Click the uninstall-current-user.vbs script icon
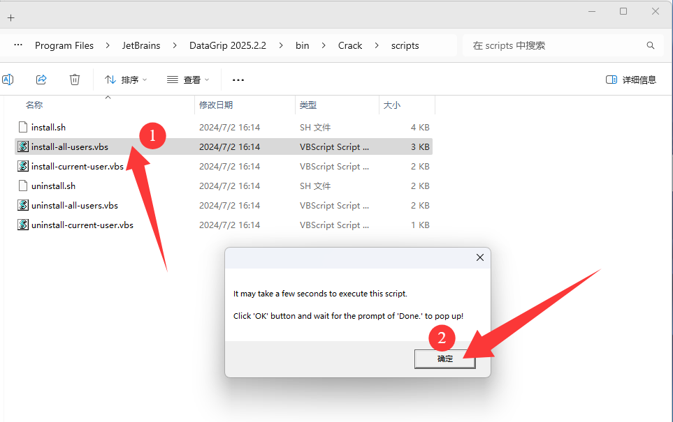673x422 pixels. pos(23,225)
